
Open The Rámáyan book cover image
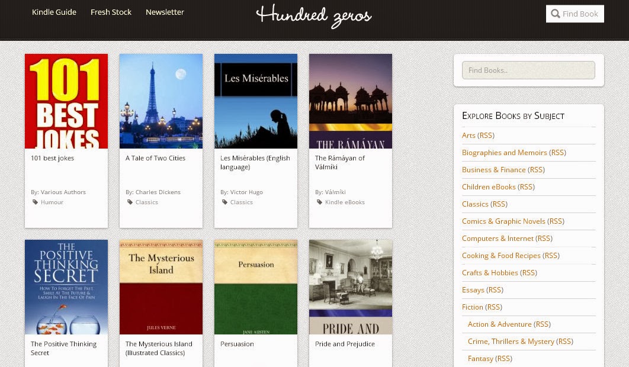(350, 101)
